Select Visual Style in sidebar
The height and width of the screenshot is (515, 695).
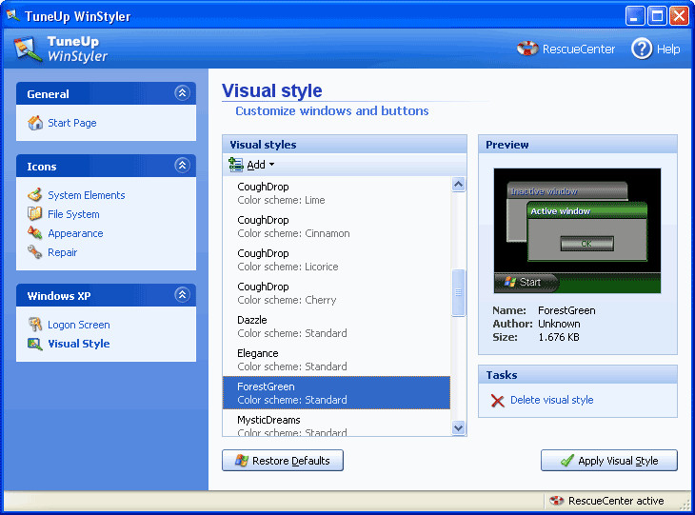click(78, 344)
